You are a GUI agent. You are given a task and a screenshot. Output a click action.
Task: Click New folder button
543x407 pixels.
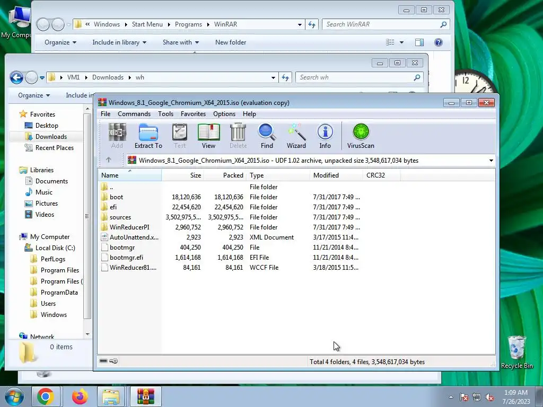tap(231, 42)
